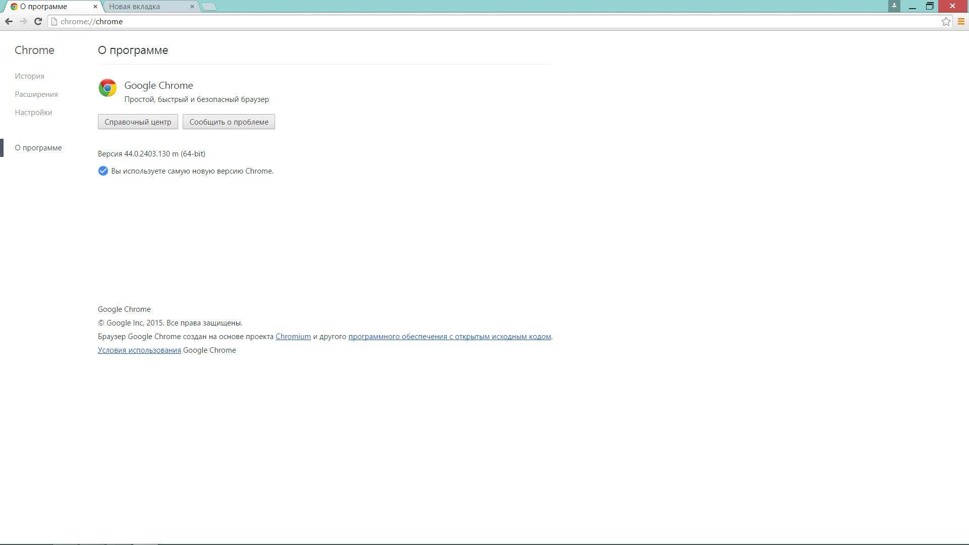Reload the current page
Viewport: 969px width, 545px height.
click(x=38, y=21)
